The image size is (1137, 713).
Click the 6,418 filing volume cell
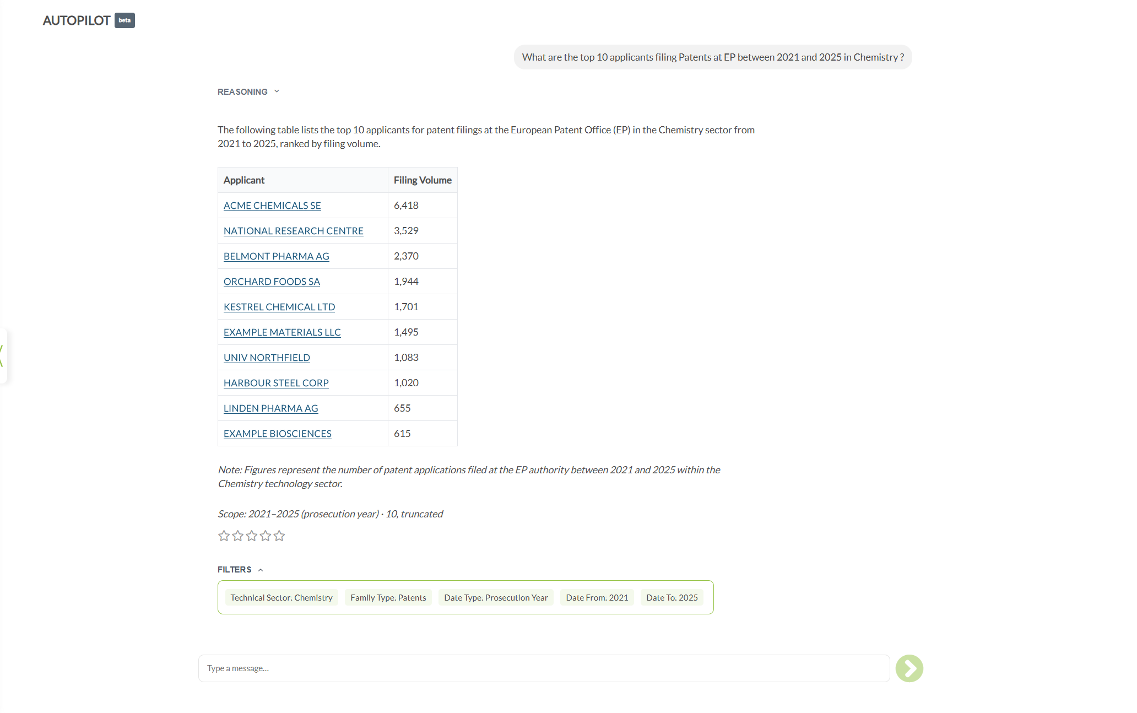pos(423,206)
